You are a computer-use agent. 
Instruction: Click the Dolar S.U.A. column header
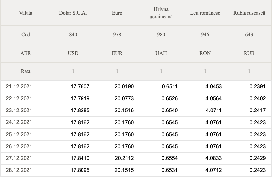click(x=73, y=13)
